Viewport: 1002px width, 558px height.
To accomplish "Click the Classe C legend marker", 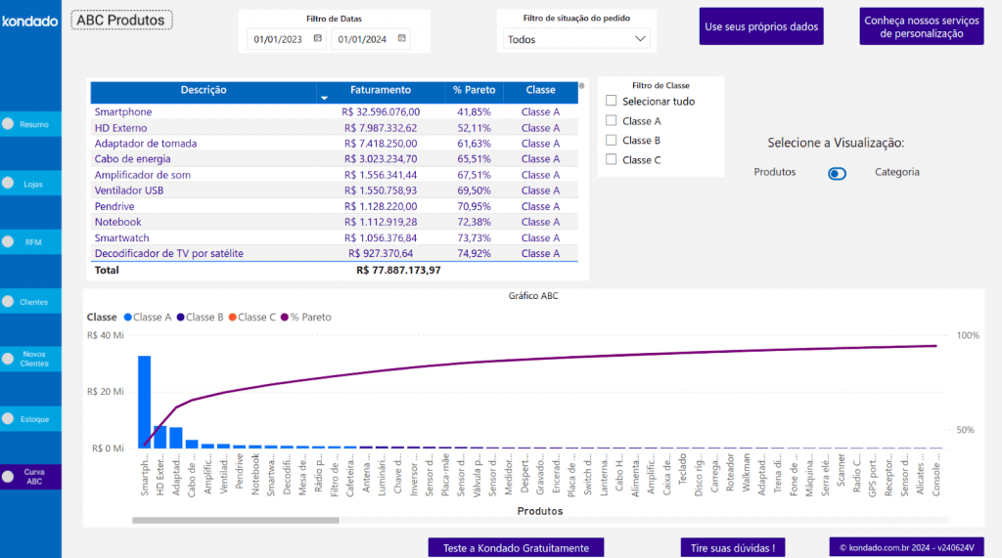I will [x=233, y=318].
